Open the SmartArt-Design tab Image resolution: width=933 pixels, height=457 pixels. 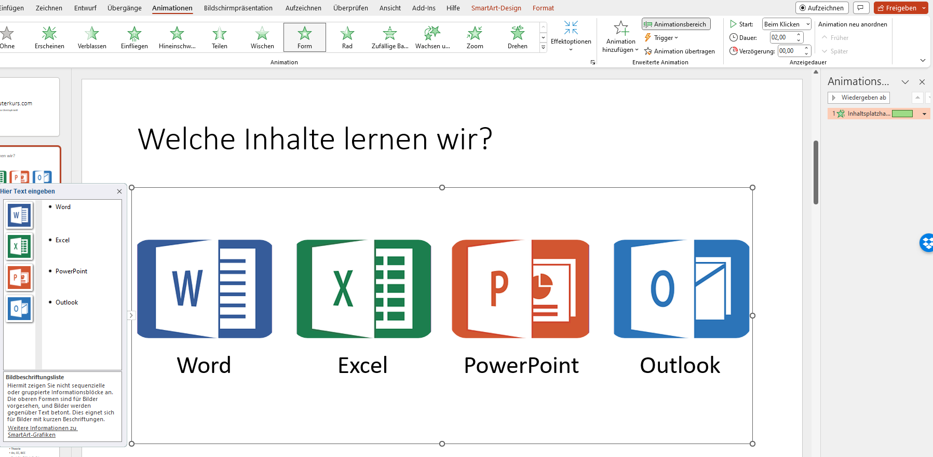tap(496, 8)
